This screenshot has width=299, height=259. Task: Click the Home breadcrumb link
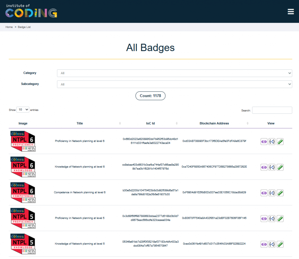pyautogui.click(x=9, y=27)
